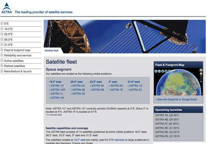Viewport: 207px width, 144px height.
Task: Click the letter C icon on footprint map
Action: click(x=169, y=71)
